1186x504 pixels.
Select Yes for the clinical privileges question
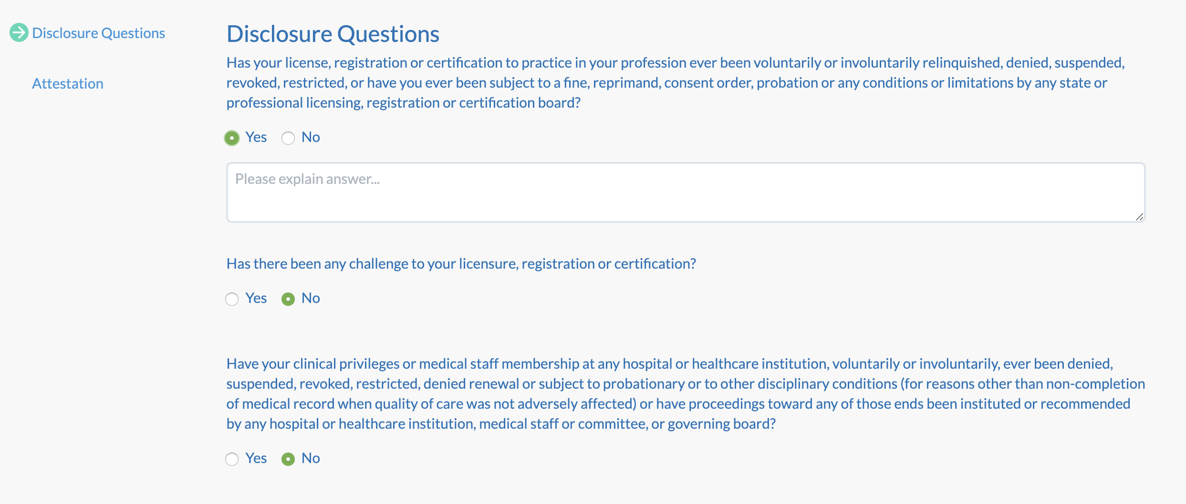click(x=232, y=459)
